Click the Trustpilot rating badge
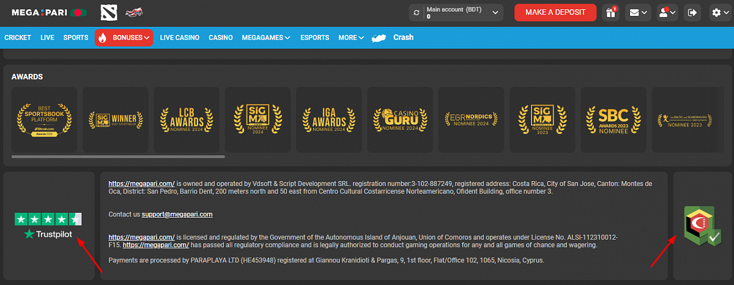The image size is (734, 285). 48,226
